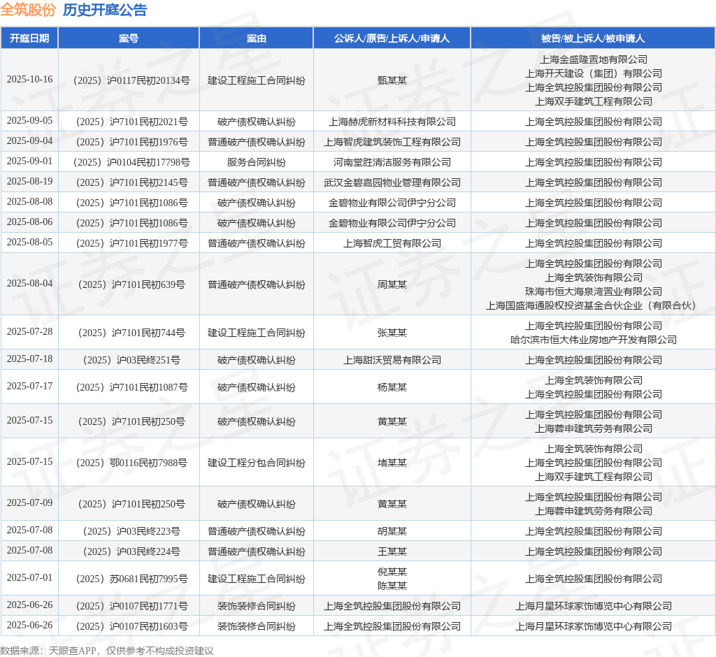Click defendant 哈尔滨市恒大伟业房地产开发有限公司
The image size is (716, 657).
point(594,340)
